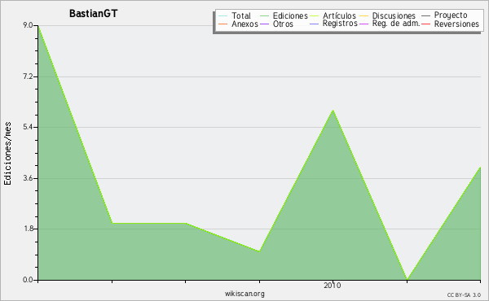Click the red Reversiones line swatch

coord(426,24)
